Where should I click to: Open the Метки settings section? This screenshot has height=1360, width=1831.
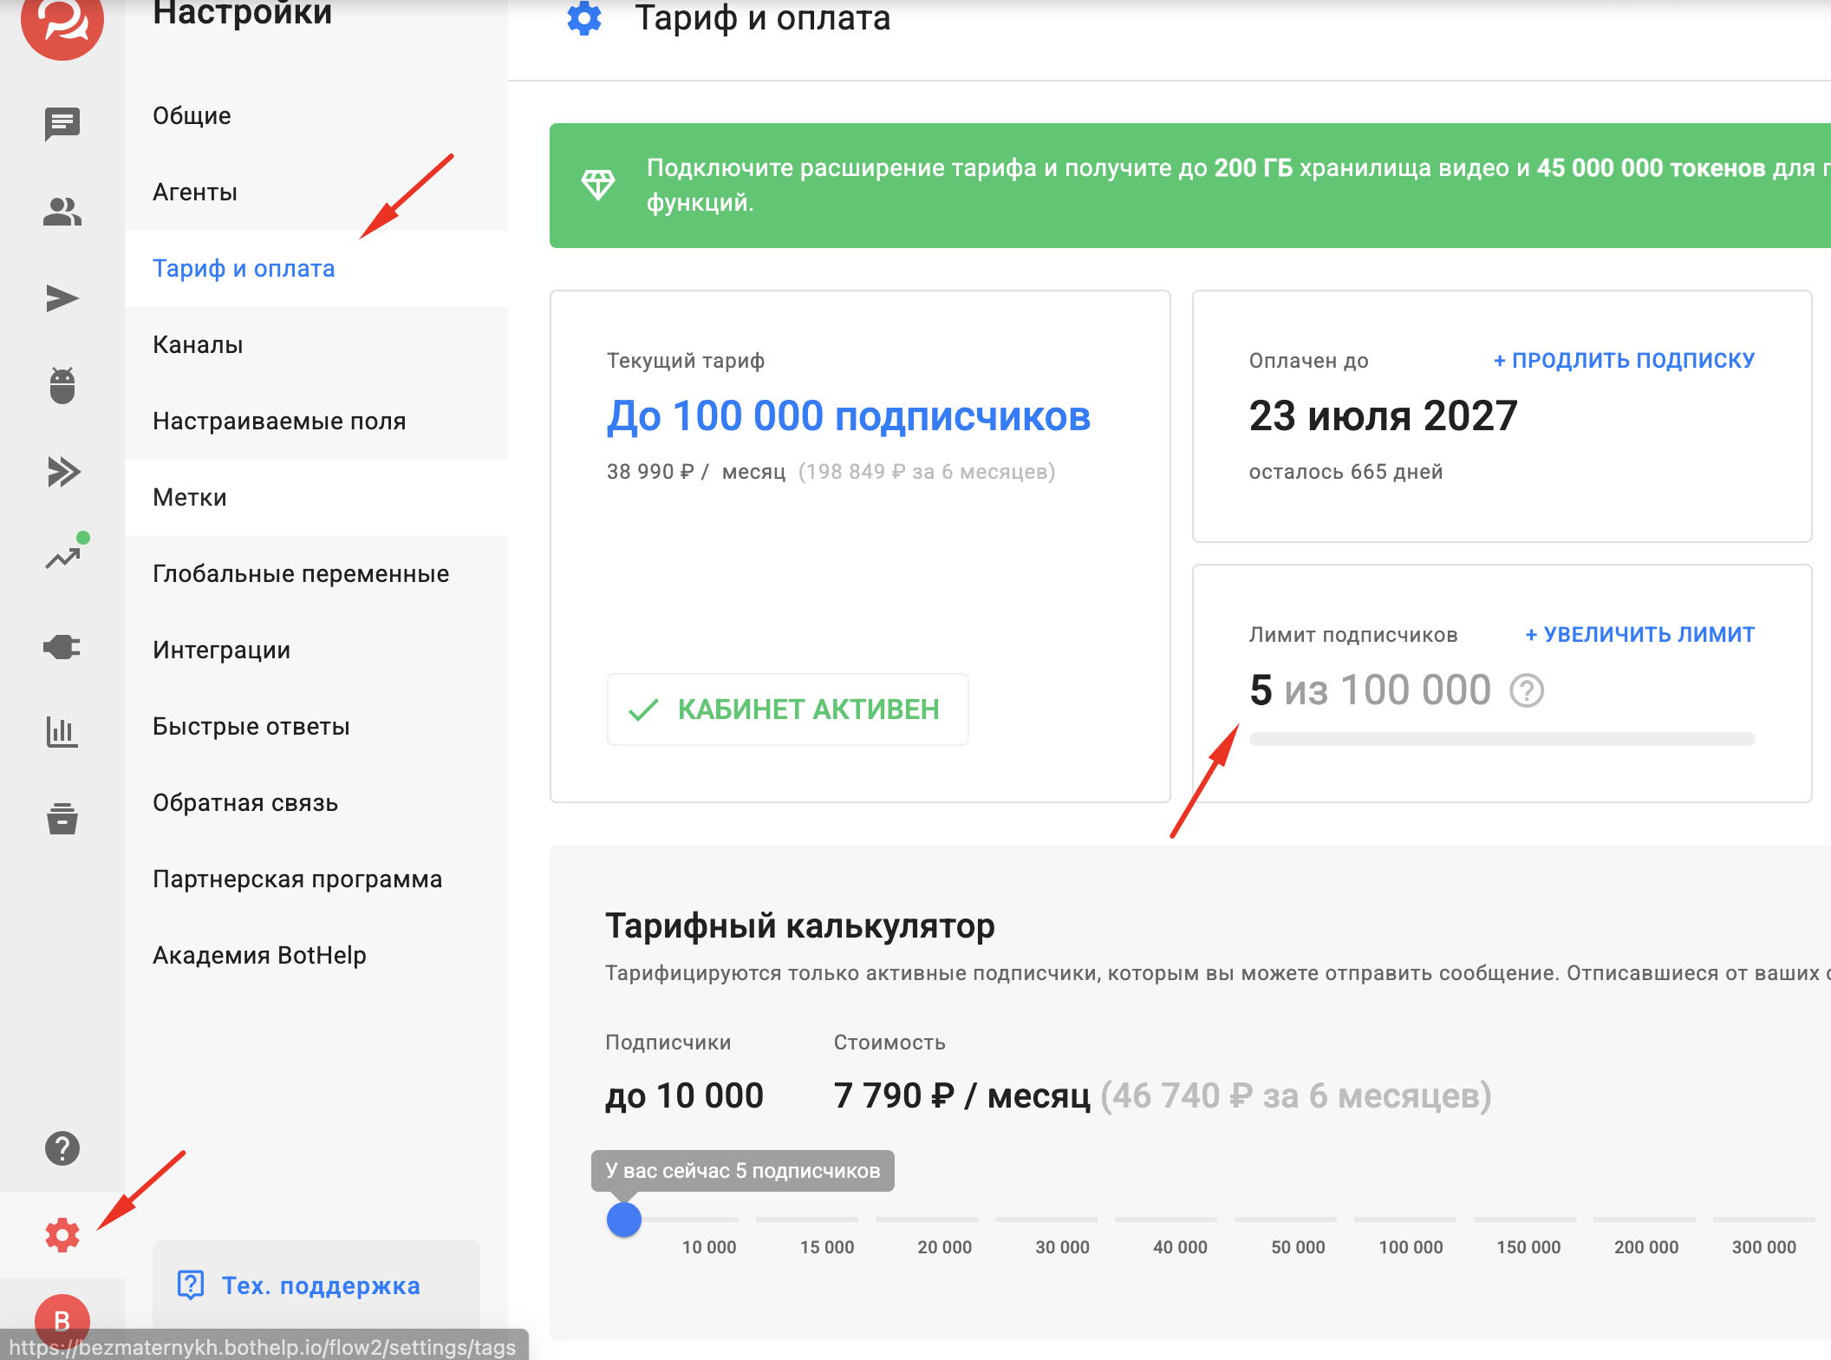coord(190,497)
